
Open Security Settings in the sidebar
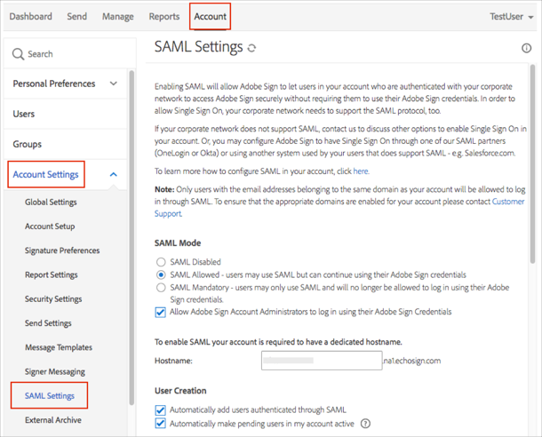(x=53, y=299)
